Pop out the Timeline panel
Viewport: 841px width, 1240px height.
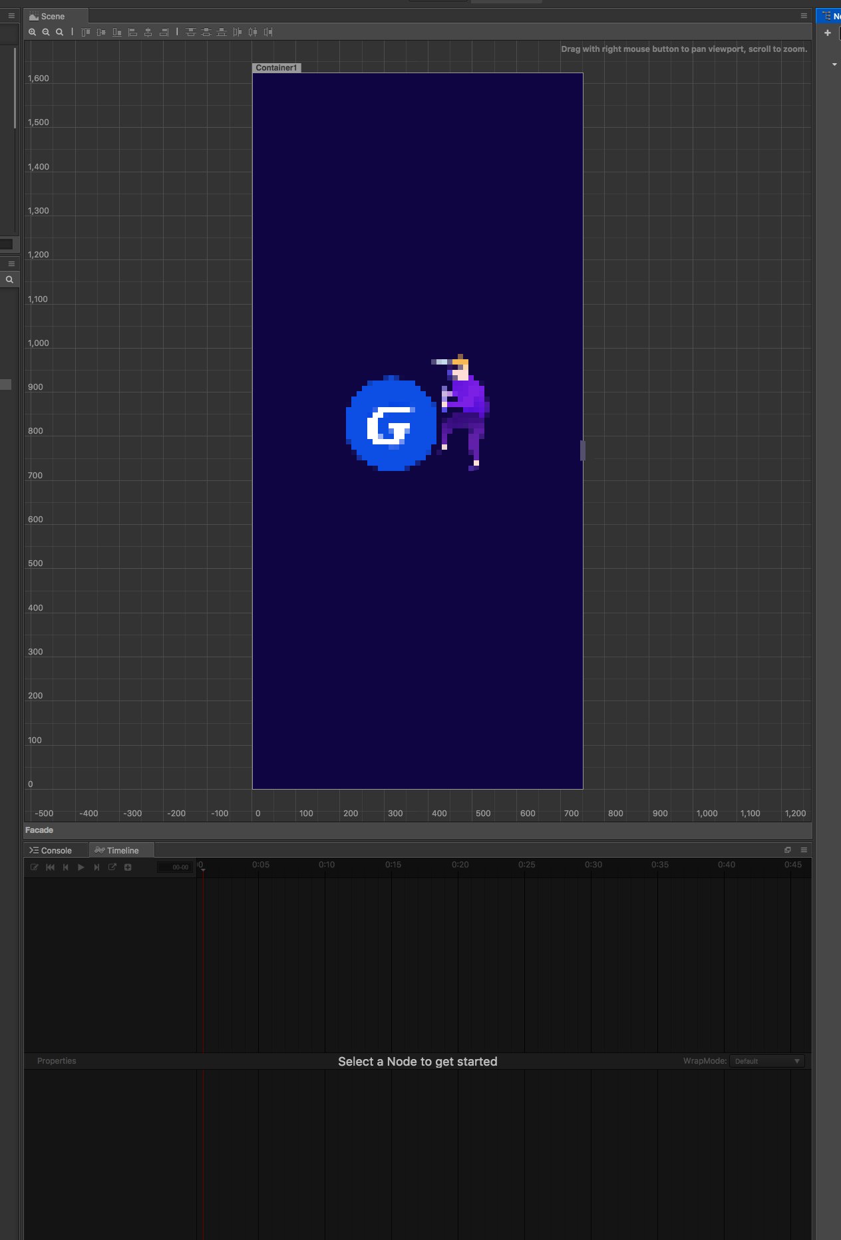(x=788, y=850)
